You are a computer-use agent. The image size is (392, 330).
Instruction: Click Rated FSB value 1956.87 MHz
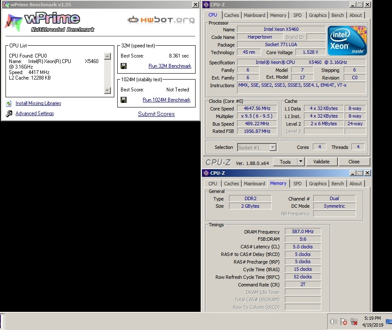click(x=257, y=131)
